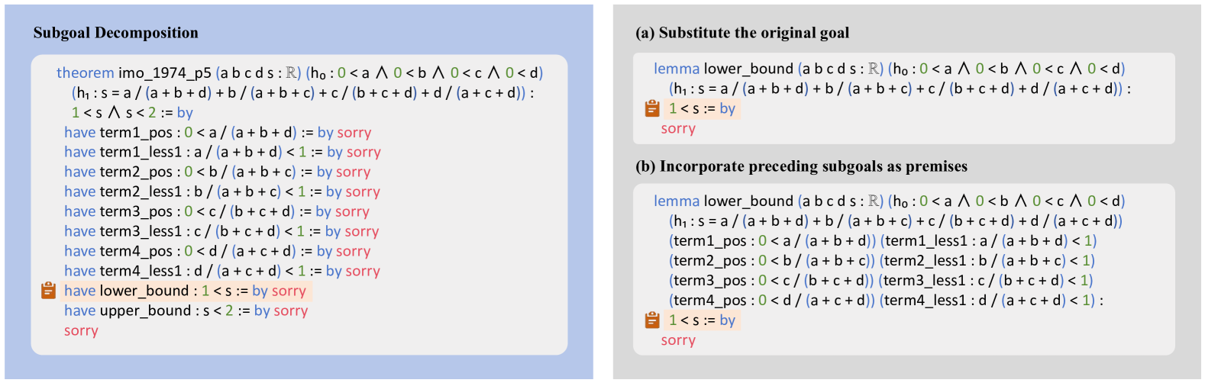This screenshot has height=383, width=1205.
Task: Click the 'have term1_less1' subgoal line
Action: [222, 153]
